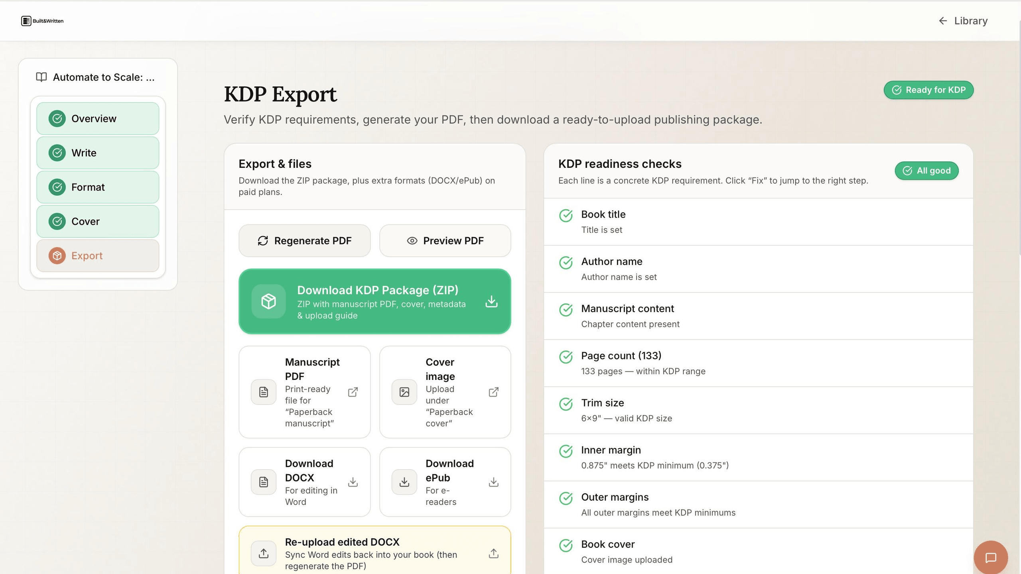Return to the Library

coord(963,21)
